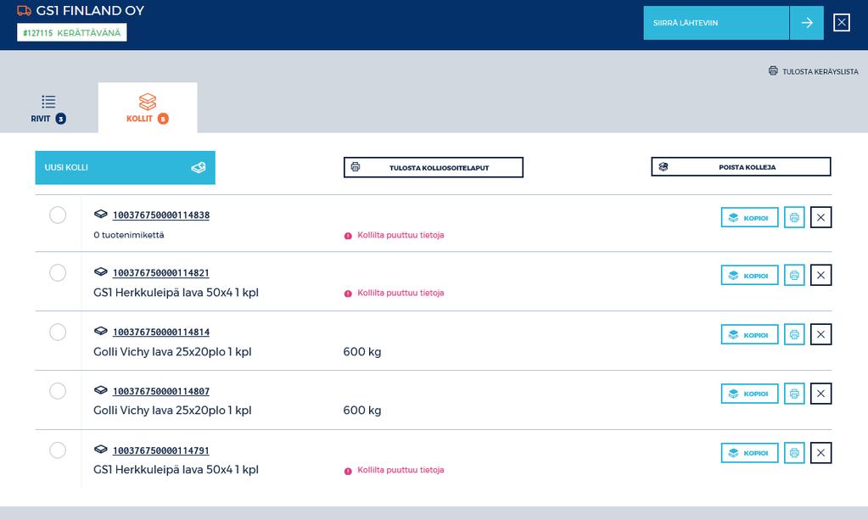The height and width of the screenshot is (520, 868).
Task: Delete package 100376750000114807 with X icon
Action: click(821, 394)
